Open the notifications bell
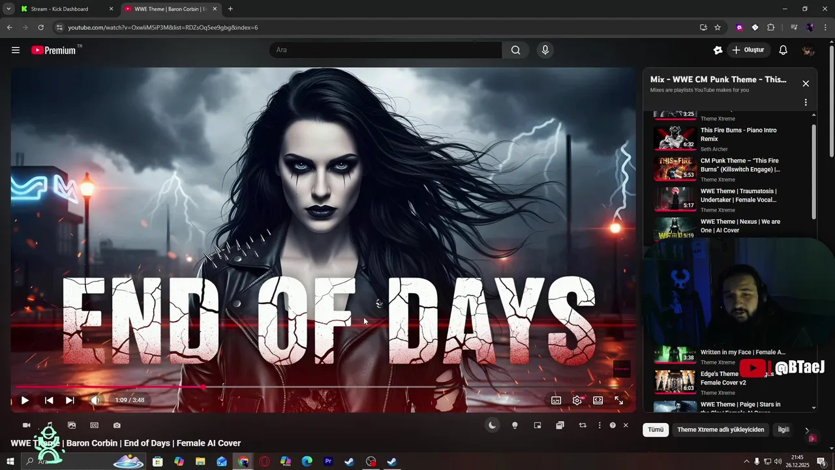The width and height of the screenshot is (835, 470). (783, 50)
